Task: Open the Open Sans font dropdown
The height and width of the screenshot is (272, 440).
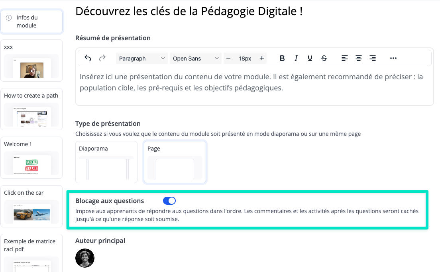Action: (196, 58)
